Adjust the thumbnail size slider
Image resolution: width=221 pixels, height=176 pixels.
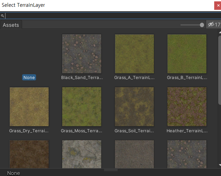click(x=192, y=25)
